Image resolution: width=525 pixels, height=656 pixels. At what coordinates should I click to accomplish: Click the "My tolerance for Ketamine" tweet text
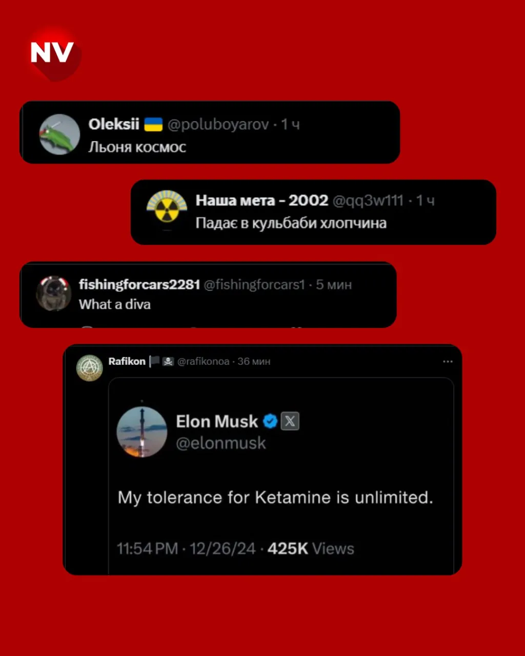click(x=275, y=497)
